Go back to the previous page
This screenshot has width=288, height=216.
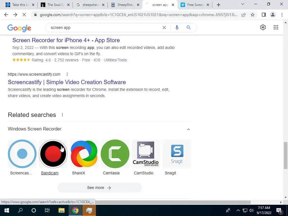pyautogui.click(x=6, y=15)
